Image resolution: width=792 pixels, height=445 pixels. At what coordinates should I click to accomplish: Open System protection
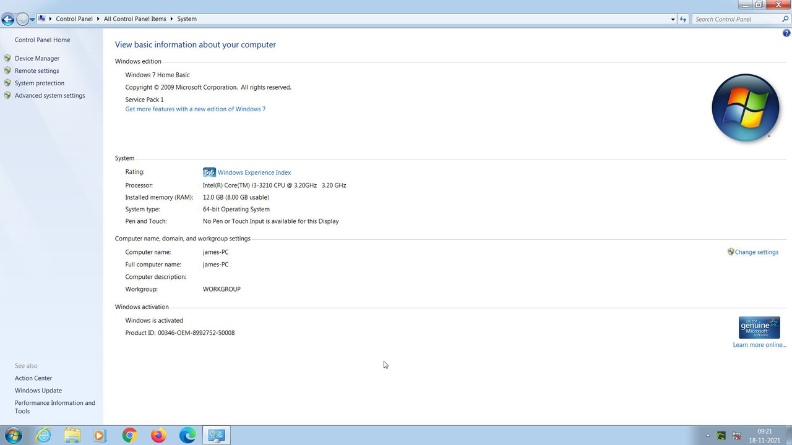pos(40,83)
